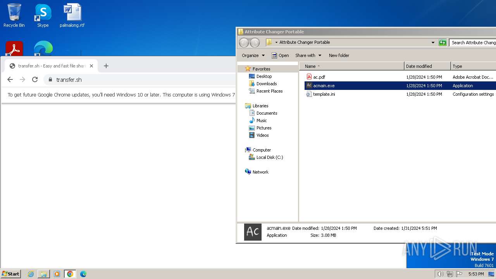496x279 pixels.
Task: Click the Explorer refresh button
Action: (x=443, y=43)
